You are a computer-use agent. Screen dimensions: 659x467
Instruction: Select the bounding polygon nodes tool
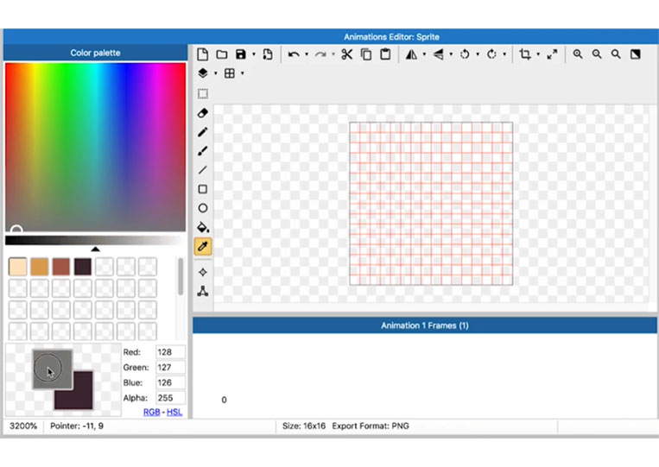point(203,291)
